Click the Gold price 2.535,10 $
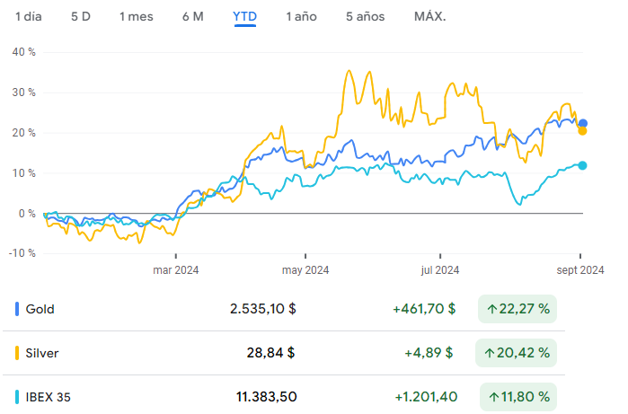 pyautogui.click(x=262, y=309)
